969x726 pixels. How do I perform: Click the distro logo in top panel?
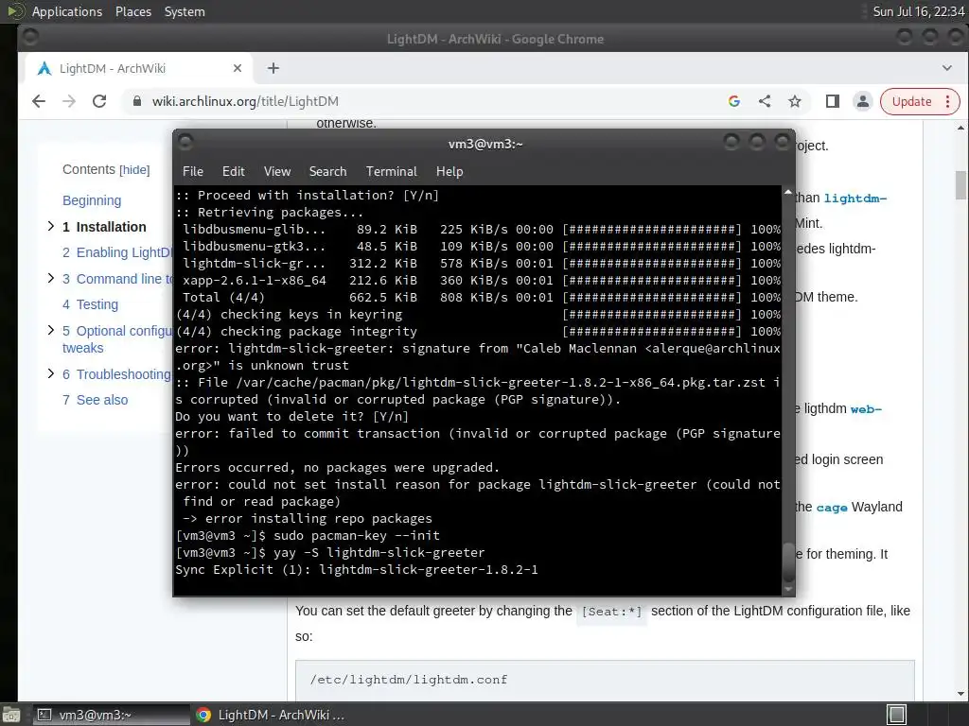[x=15, y=11]
